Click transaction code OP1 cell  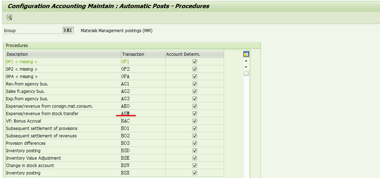click(143, 61)
